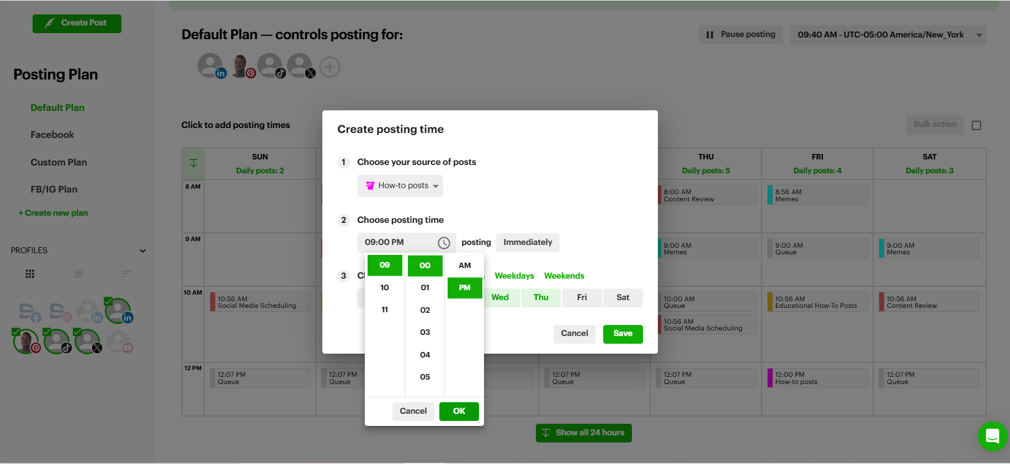Check the Facebook profile checkbox
The image size is (1010, 464).
click(x=15, y=300)
